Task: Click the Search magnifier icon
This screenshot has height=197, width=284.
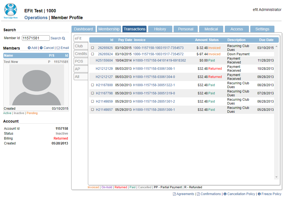Action: tap(64, 38)
